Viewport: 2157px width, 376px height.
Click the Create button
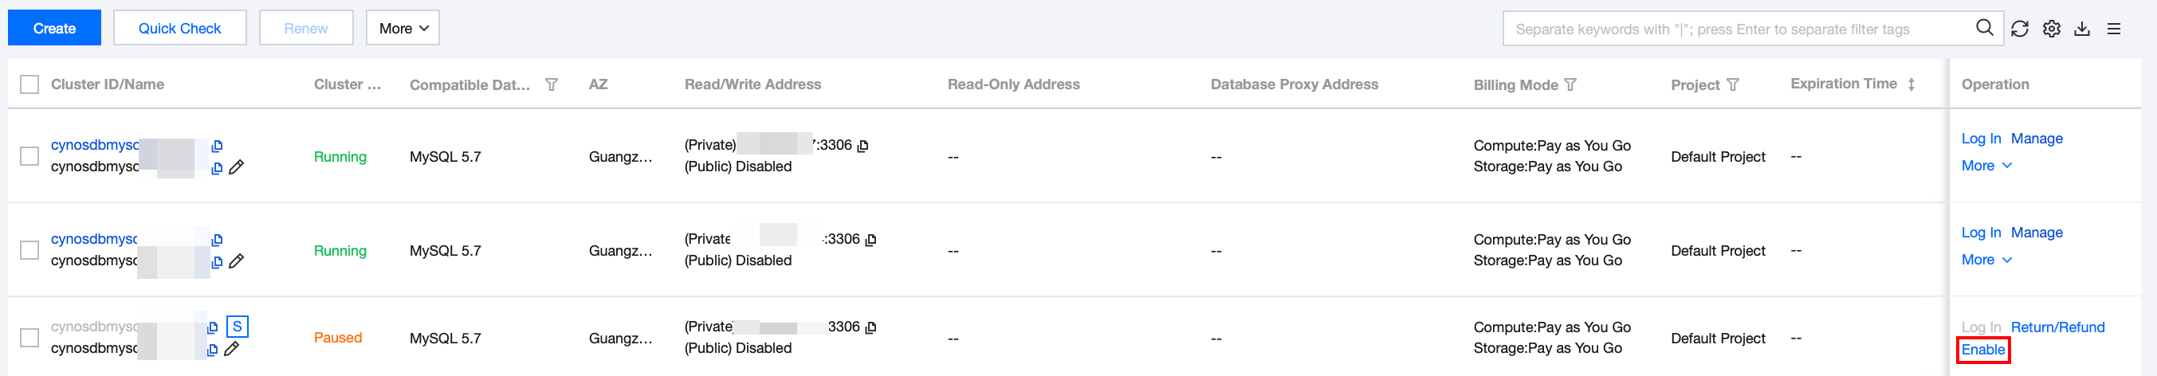coord(54,29)
